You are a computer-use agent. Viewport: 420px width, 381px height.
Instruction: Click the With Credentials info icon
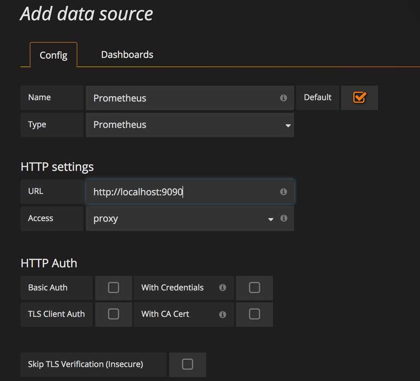222,287
